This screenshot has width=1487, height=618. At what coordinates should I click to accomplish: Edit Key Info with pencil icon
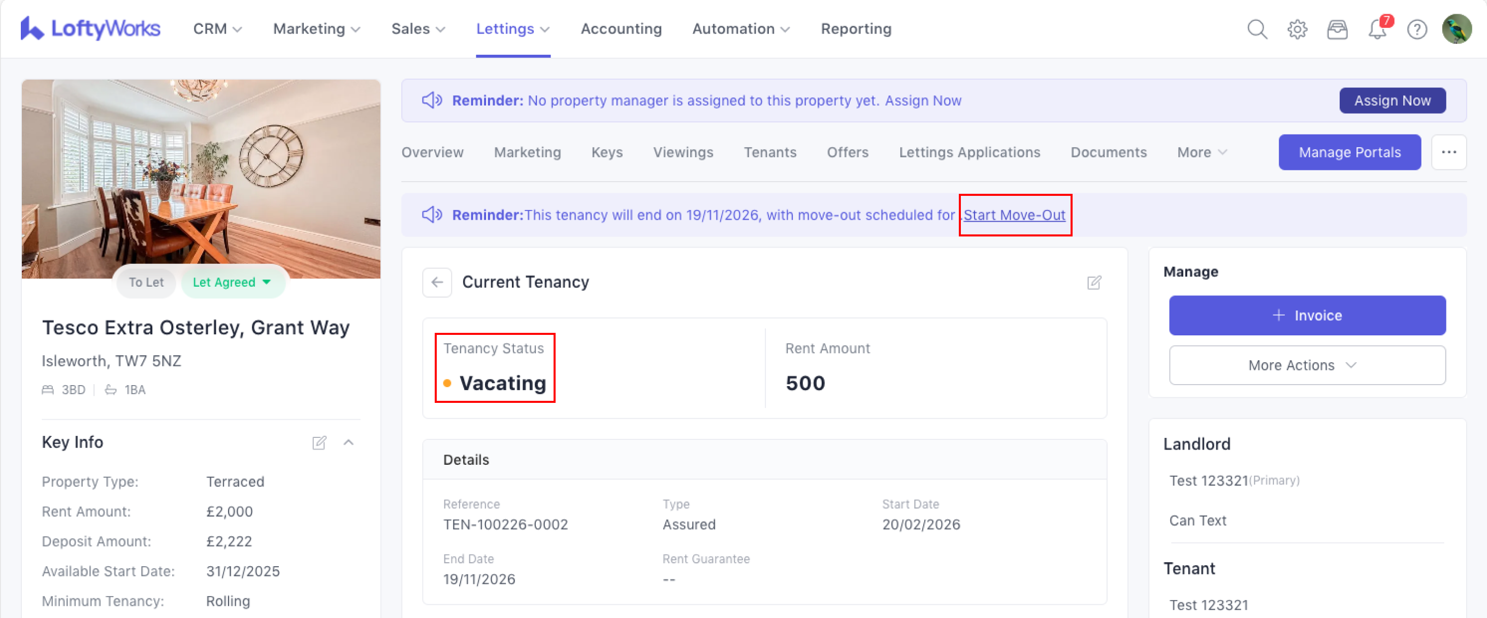[319, 442]
